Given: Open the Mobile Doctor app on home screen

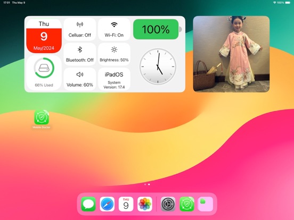Looking at the screenshot, I should pyautogui.click(x=42, y=117).
